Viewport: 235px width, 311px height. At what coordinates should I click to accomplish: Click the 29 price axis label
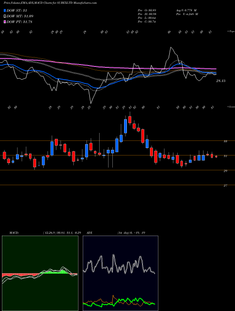tap(225, 171)
